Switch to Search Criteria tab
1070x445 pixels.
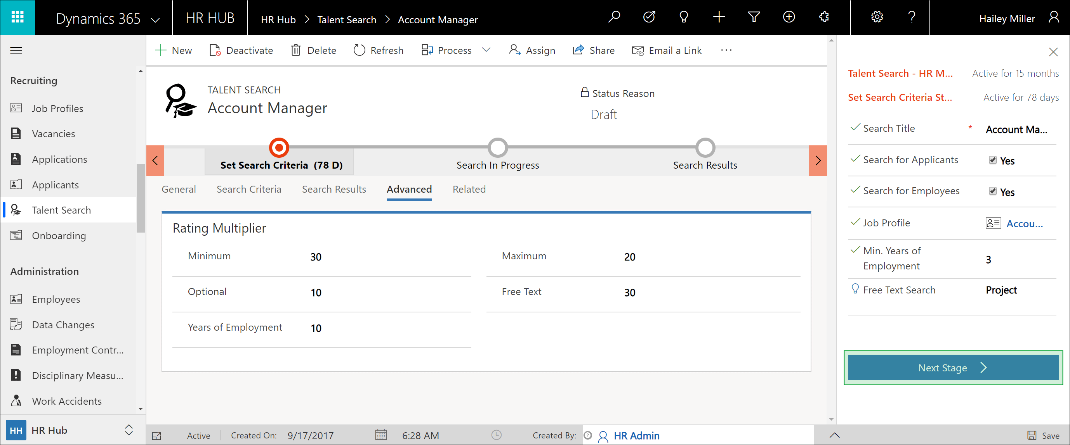249,189
